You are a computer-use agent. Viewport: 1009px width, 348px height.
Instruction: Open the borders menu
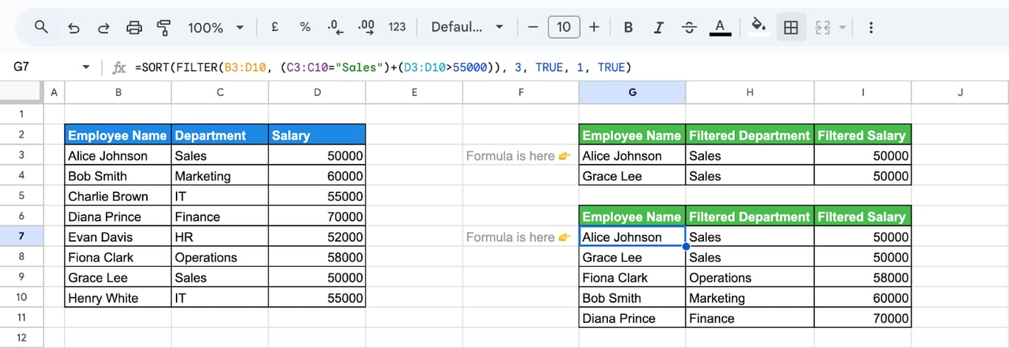(x=790, y=27)
